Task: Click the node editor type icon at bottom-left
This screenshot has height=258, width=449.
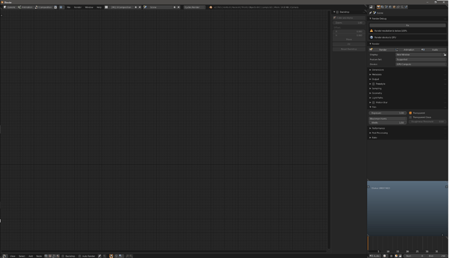Action: (4, 256)
